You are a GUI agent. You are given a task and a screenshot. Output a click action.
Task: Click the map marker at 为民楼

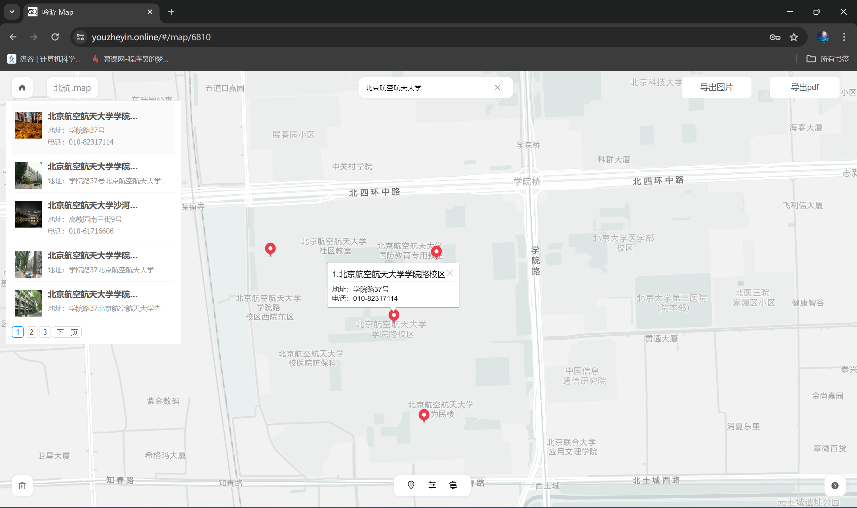coord(424,416)
